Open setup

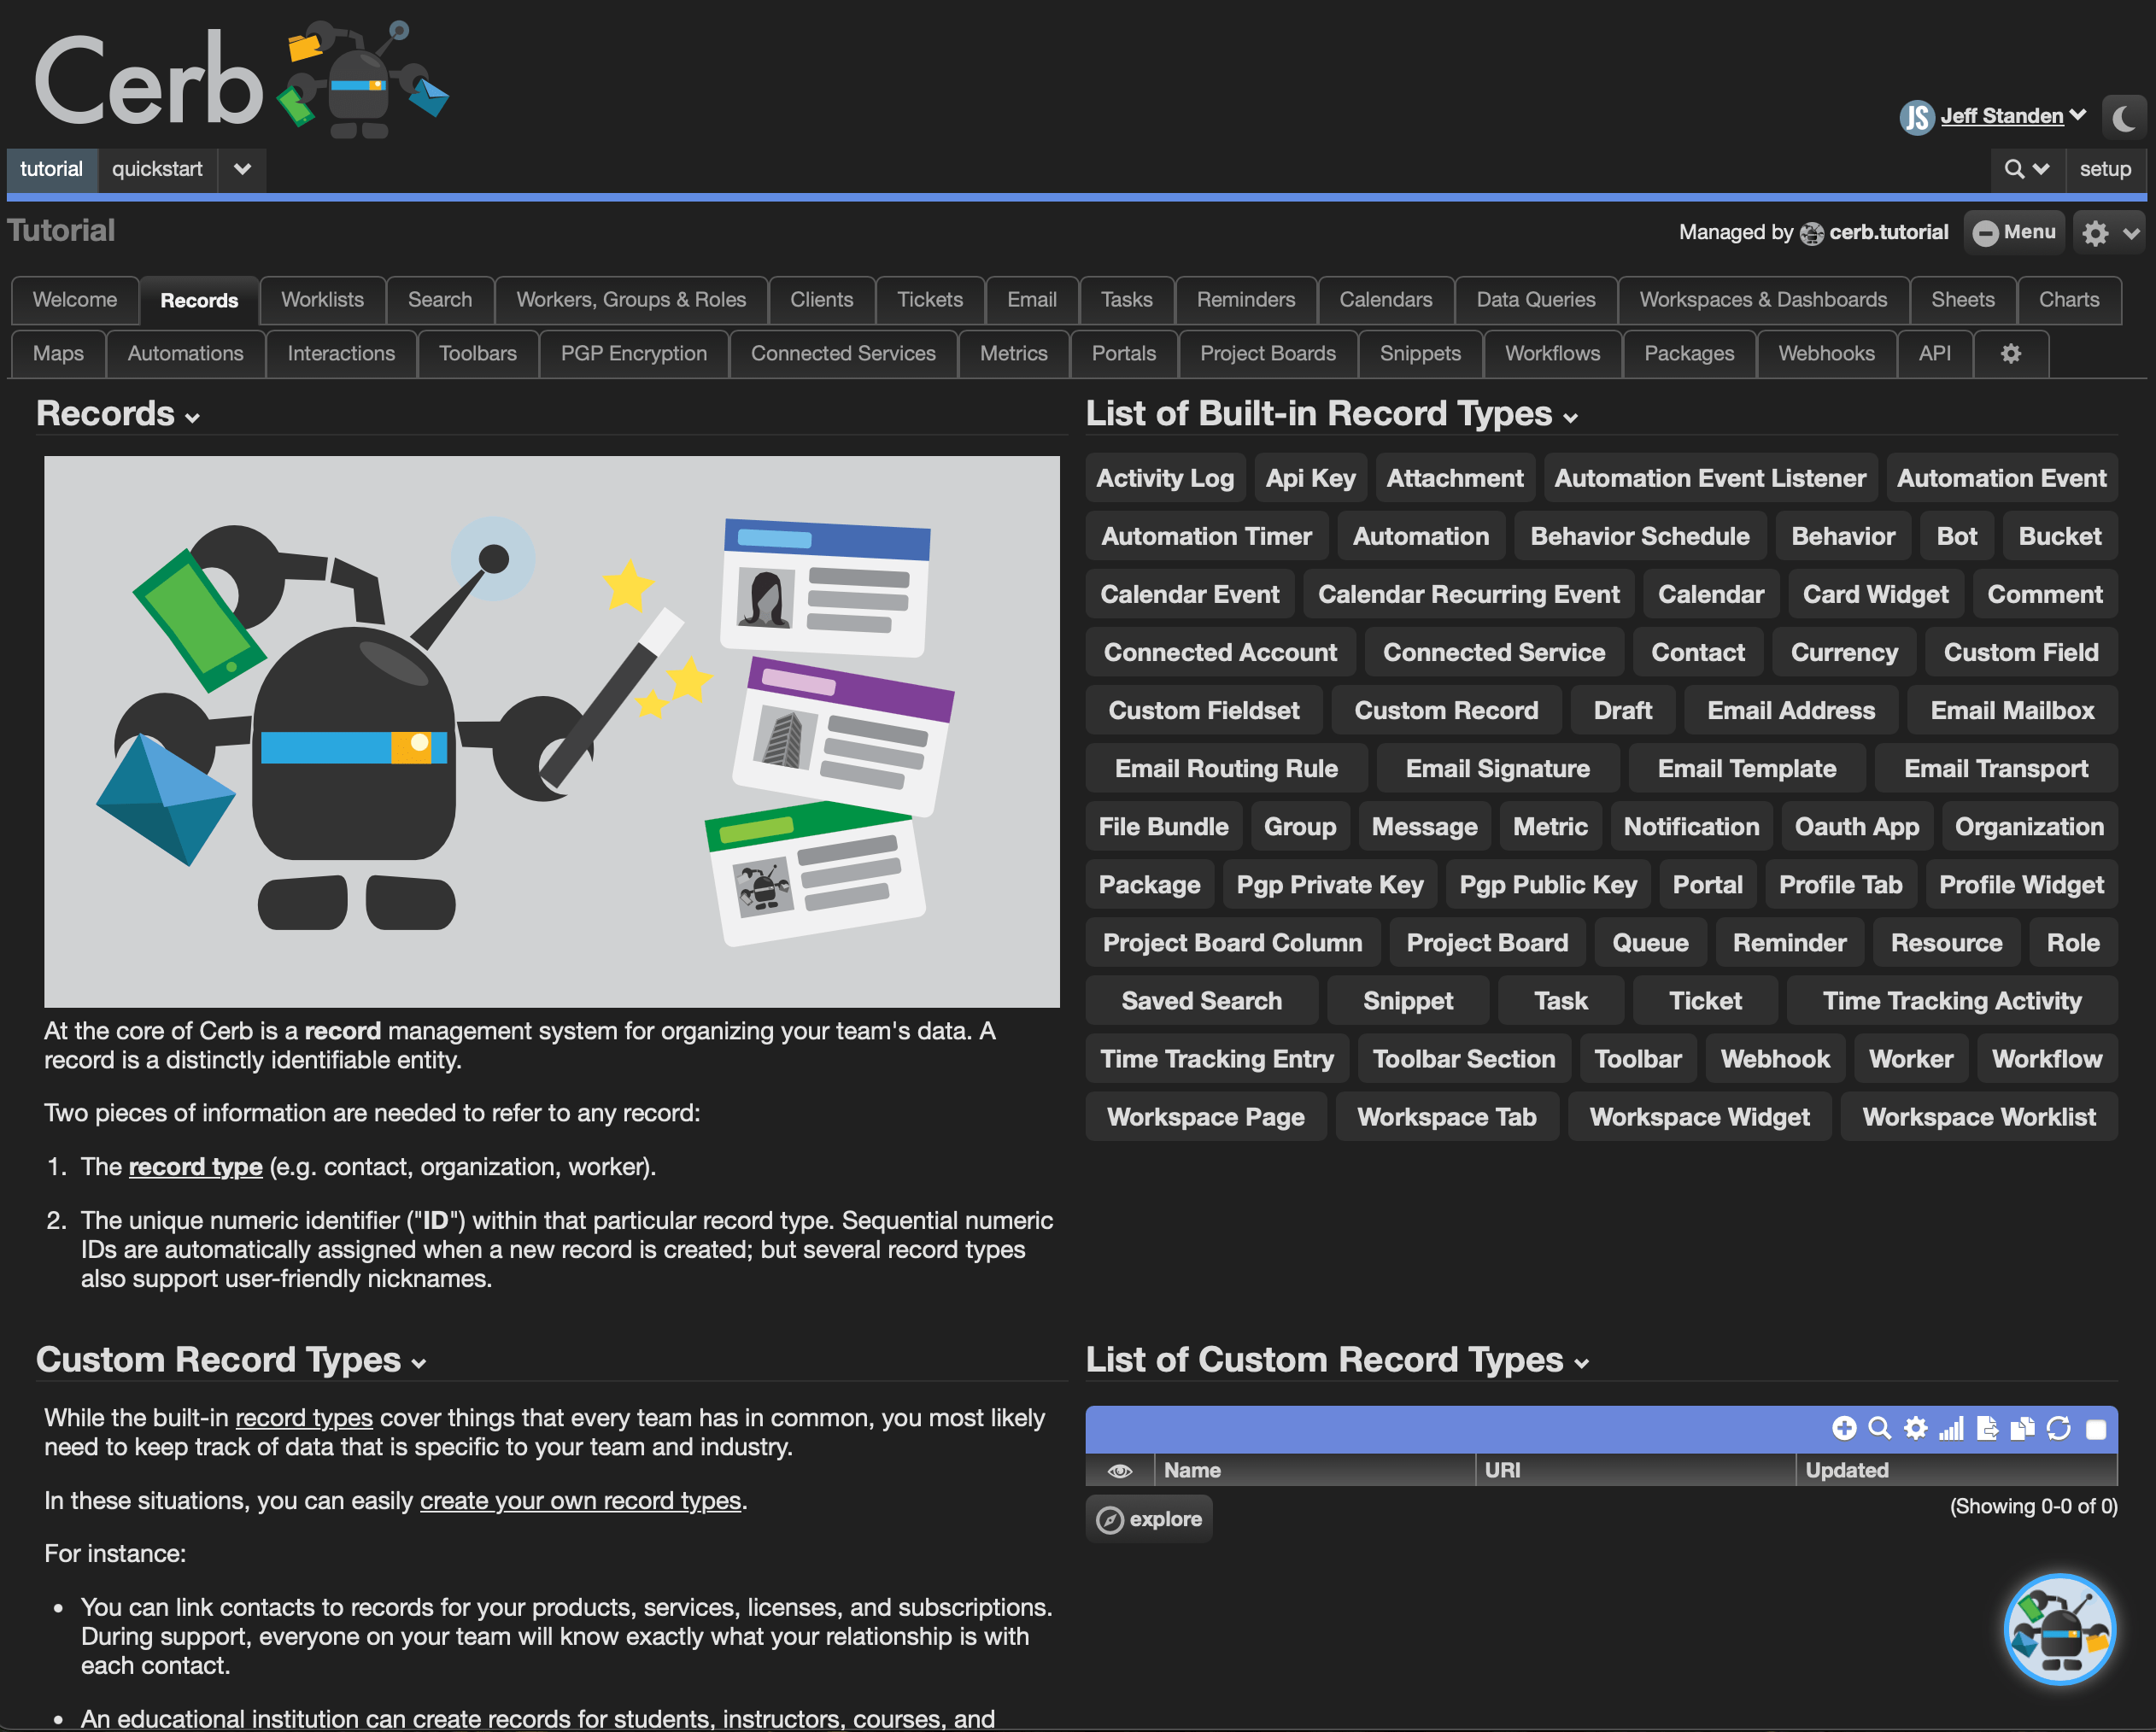(x=2105, y=169)
